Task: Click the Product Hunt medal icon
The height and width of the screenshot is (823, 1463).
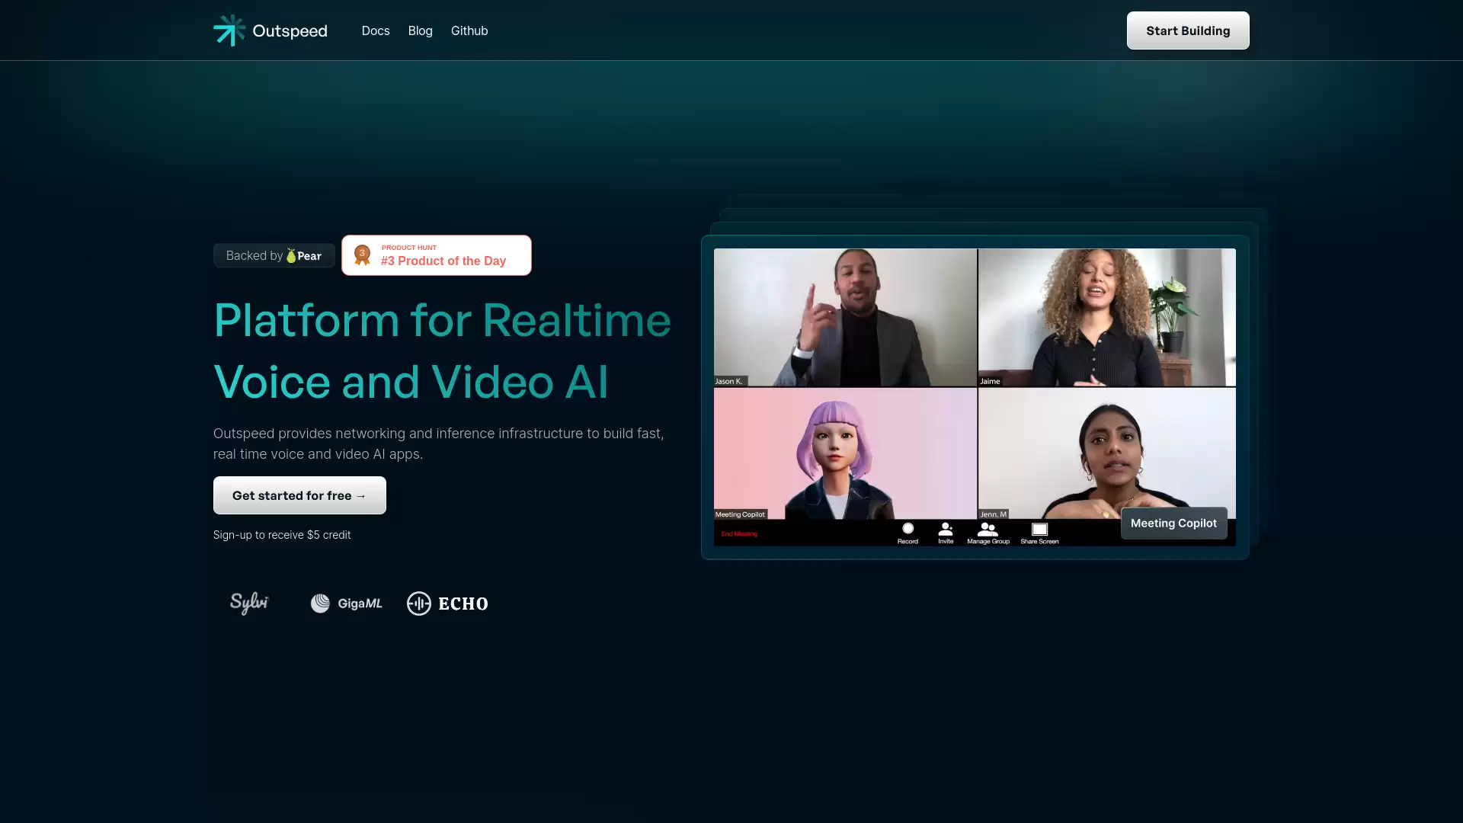Action: pyautogui.click(x=362, y=255)
